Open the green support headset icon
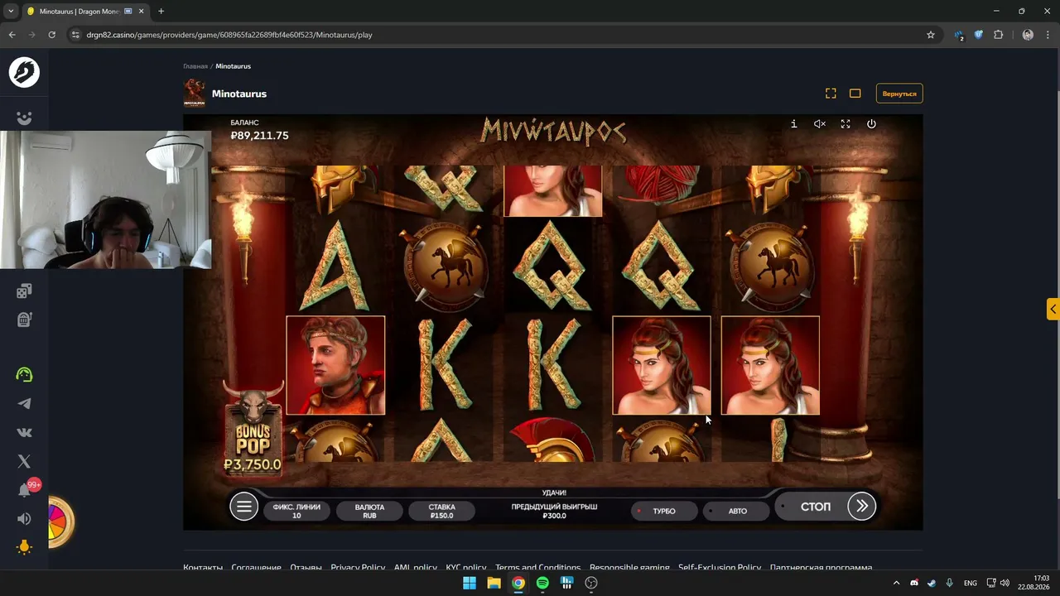The image size is (1060, 596). coord(24,374)
